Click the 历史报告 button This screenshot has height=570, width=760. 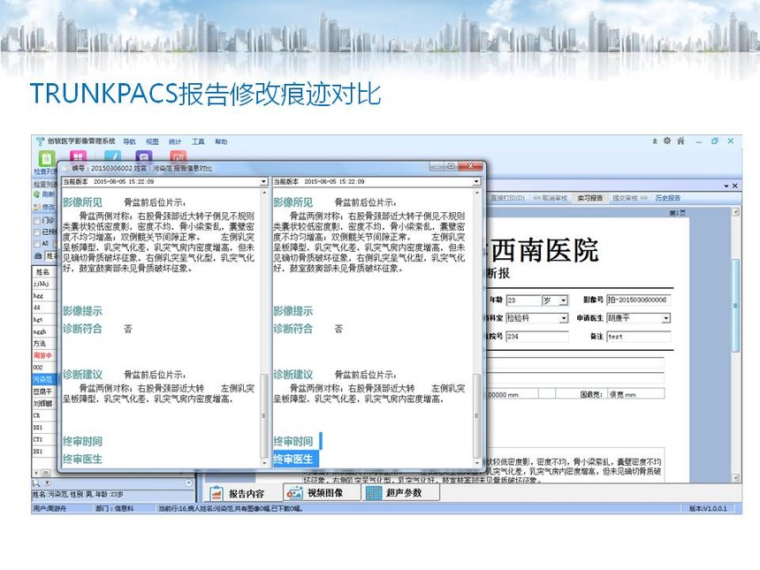(x=668, y=198)
